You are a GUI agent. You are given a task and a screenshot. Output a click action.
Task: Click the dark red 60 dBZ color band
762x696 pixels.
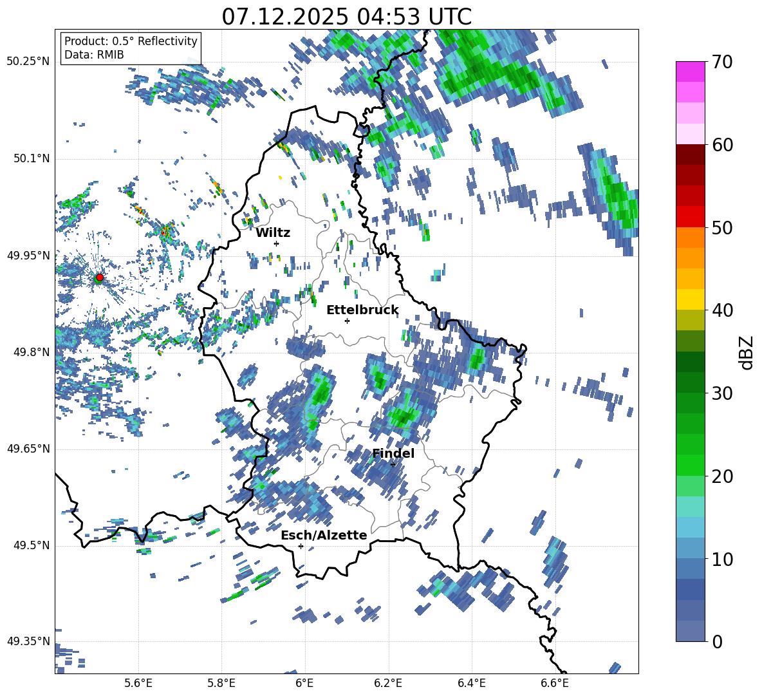pyautogui.click(x=690, y=155)
